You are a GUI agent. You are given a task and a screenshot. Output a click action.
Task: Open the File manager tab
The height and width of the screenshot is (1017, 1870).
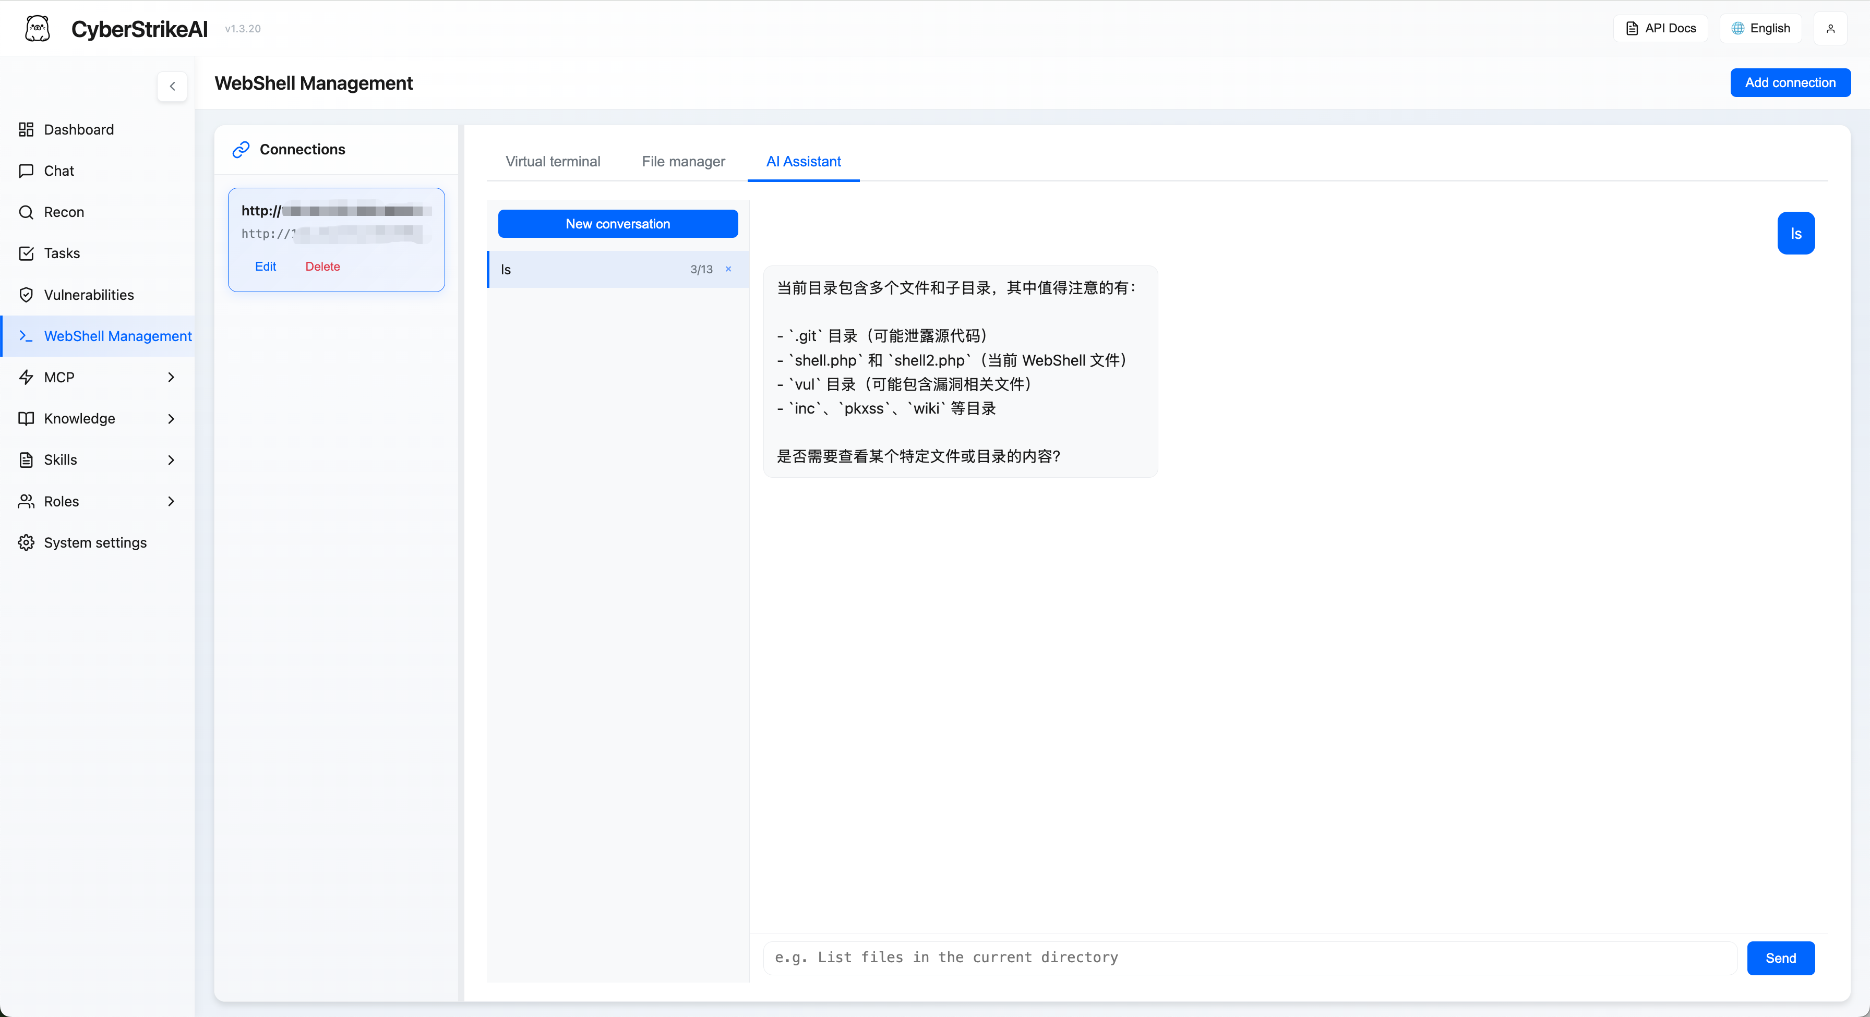point(683,162)
